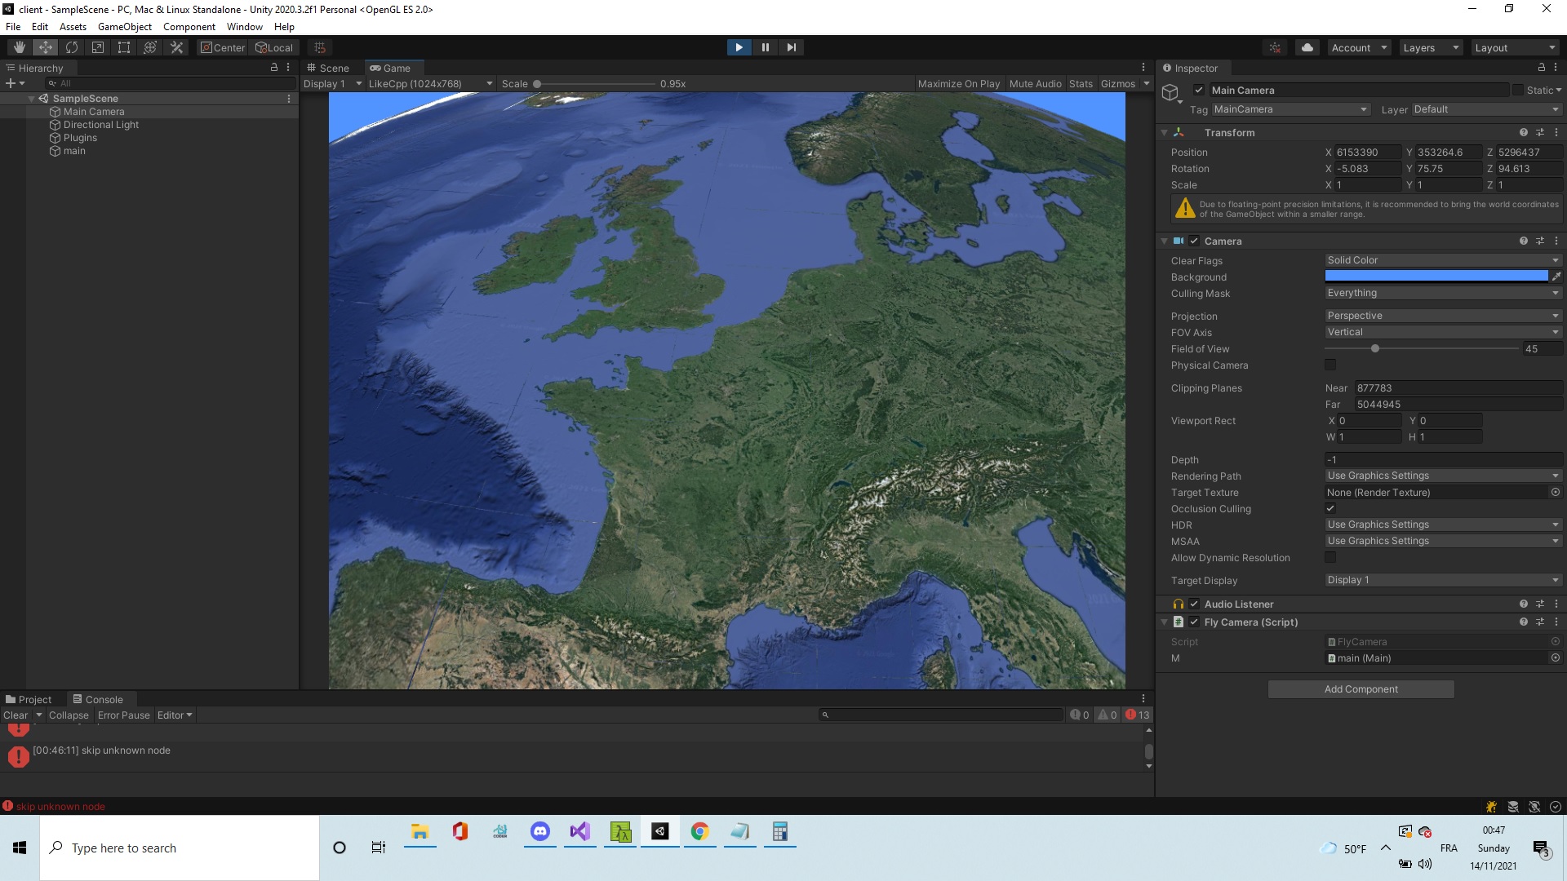
Task: Open the GameObject menu
Action: pyautogui.click(x=124, y=26)
